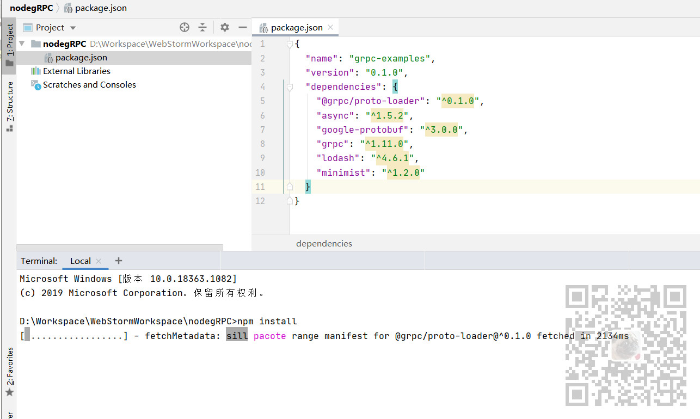Open Scratches and Consoles node
This screenshot has width=700, height=419.
[x=89, y=84]
